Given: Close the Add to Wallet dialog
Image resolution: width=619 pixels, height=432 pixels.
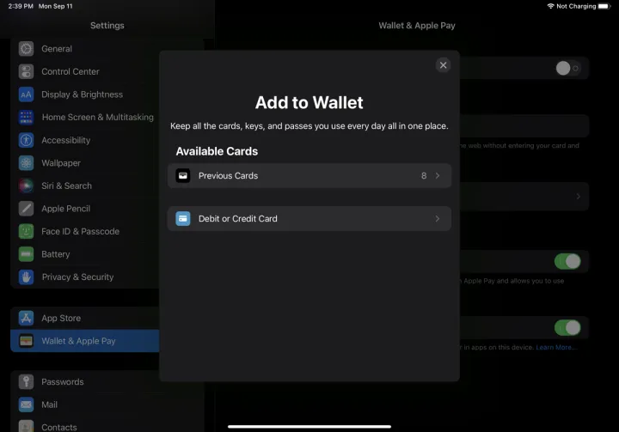Looking at the screenshot, I should (x=443, y=65).
